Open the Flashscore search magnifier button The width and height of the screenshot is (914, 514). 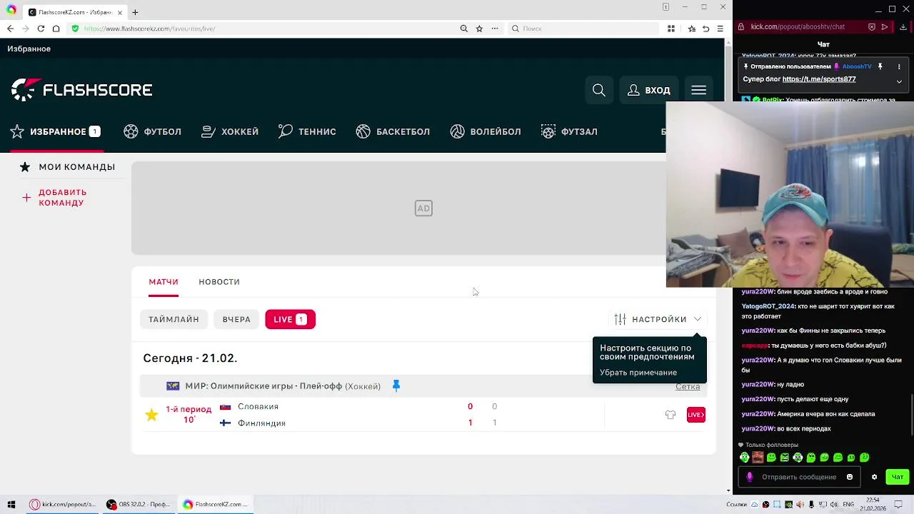pos(599,90)
